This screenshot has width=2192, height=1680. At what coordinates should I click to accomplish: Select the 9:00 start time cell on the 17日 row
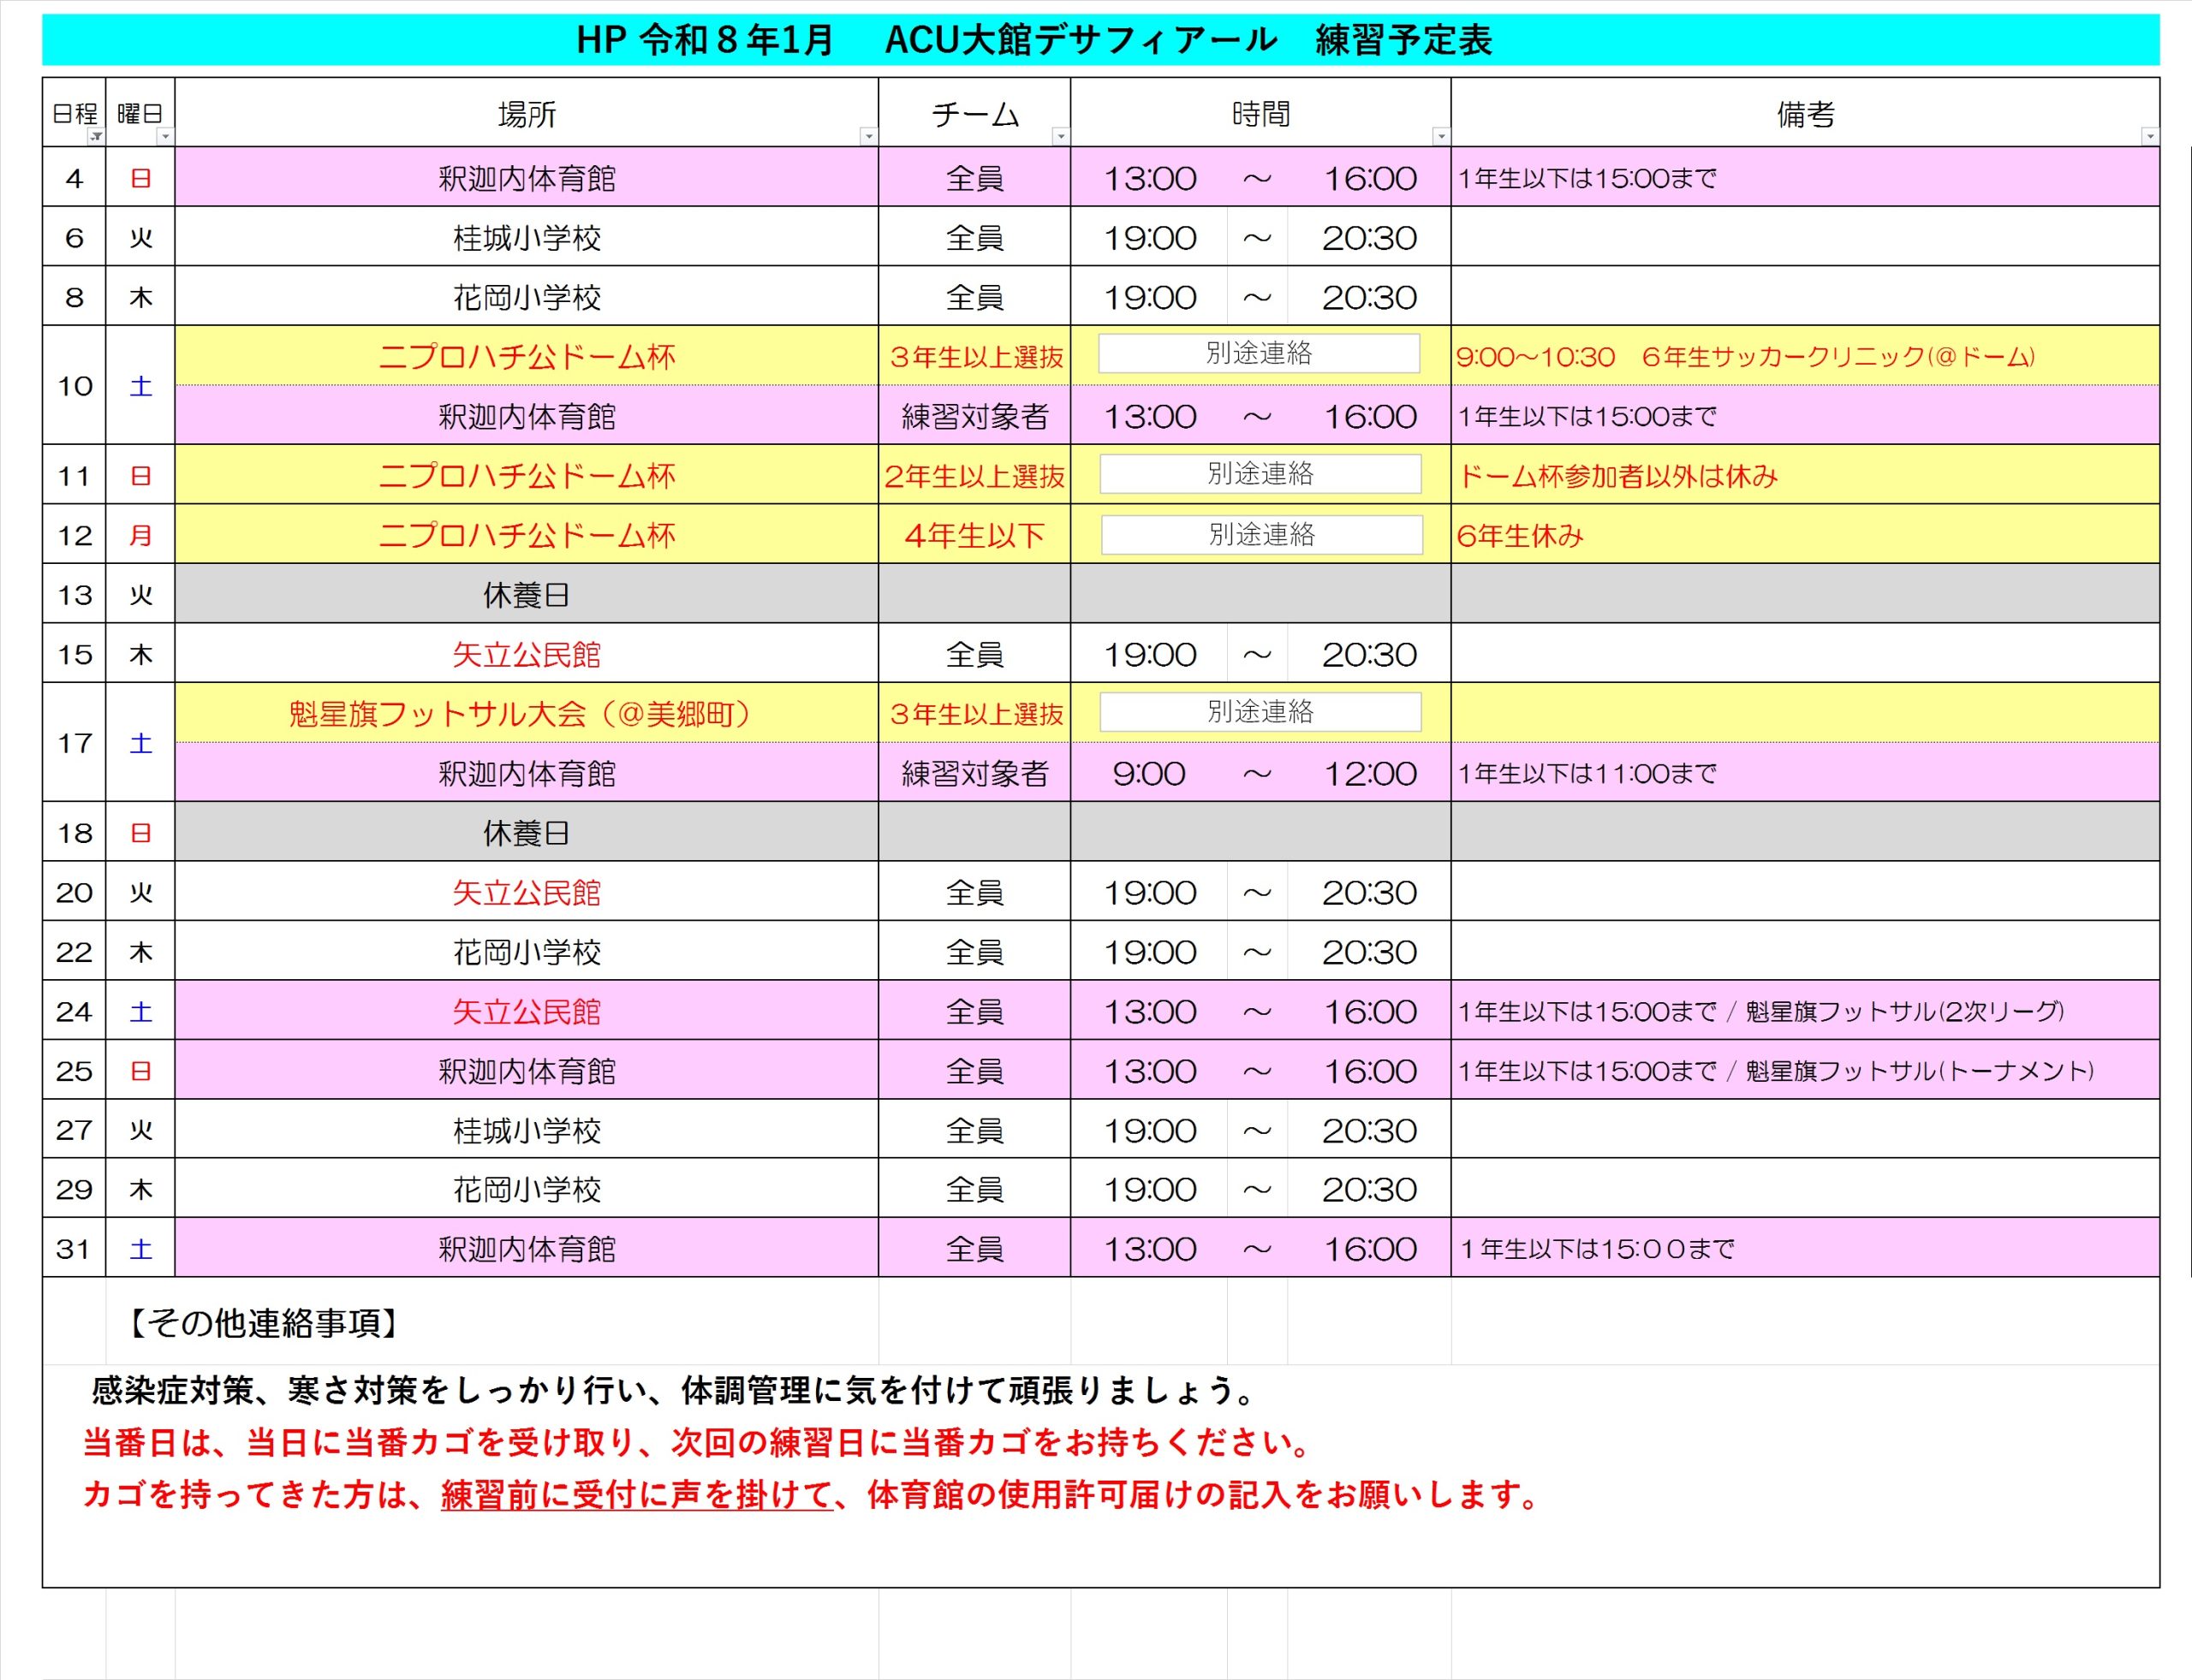1148,773
